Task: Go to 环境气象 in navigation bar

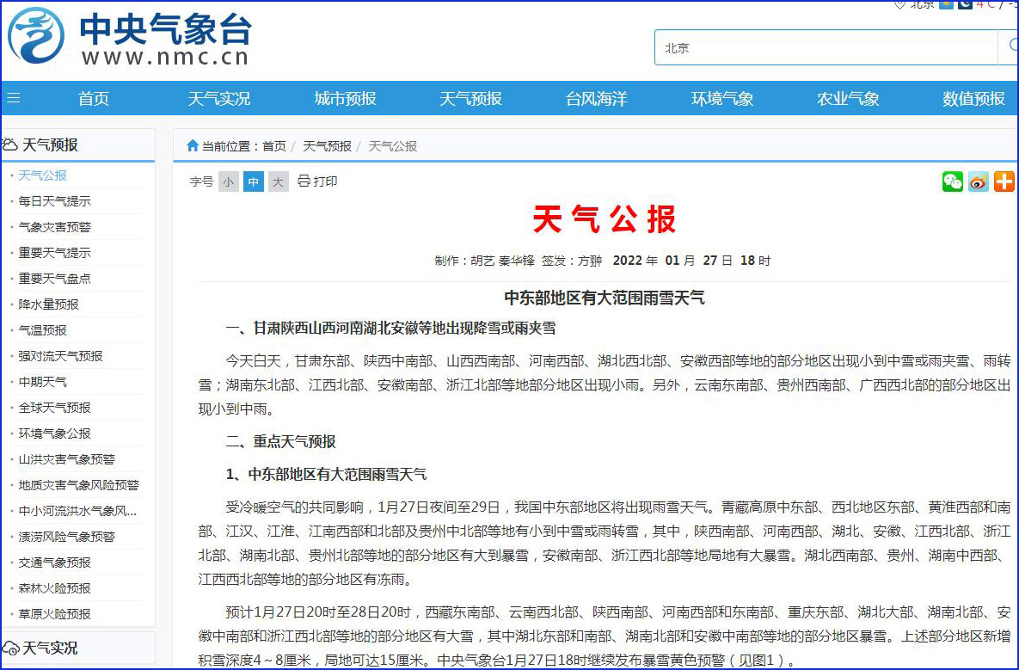Action: (x=722, y=99)
